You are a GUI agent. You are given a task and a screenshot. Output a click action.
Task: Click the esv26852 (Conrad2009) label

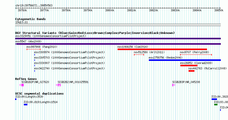point(196,63)
